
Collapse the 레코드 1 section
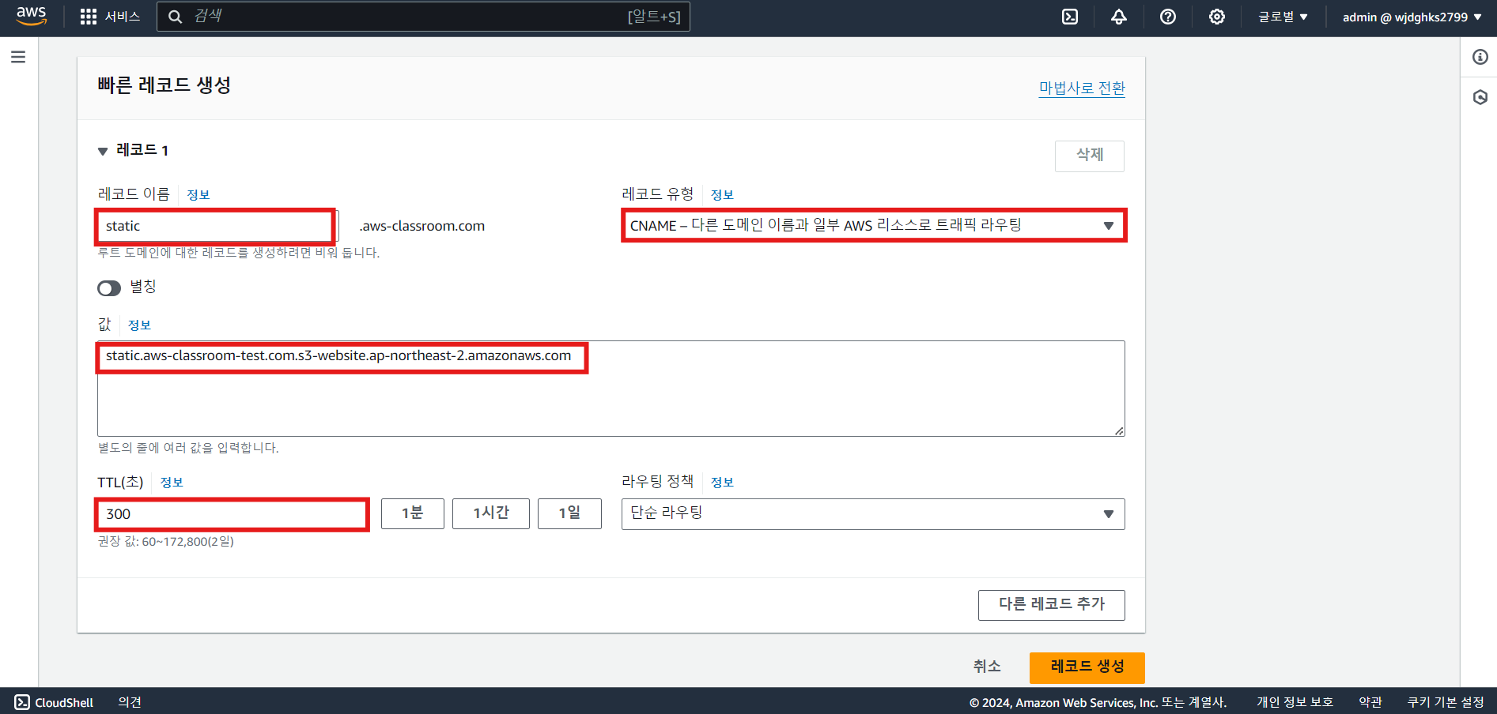(x=103, y=151)
